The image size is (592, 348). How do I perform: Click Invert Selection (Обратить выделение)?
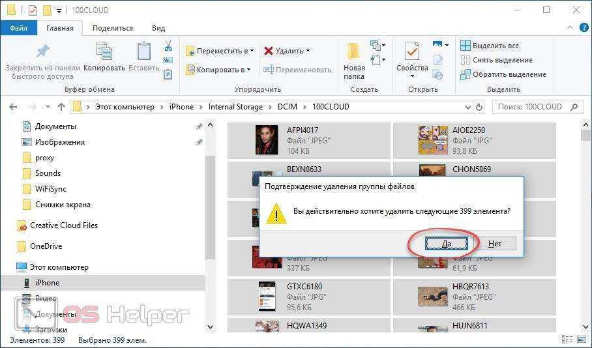[502, 74]
